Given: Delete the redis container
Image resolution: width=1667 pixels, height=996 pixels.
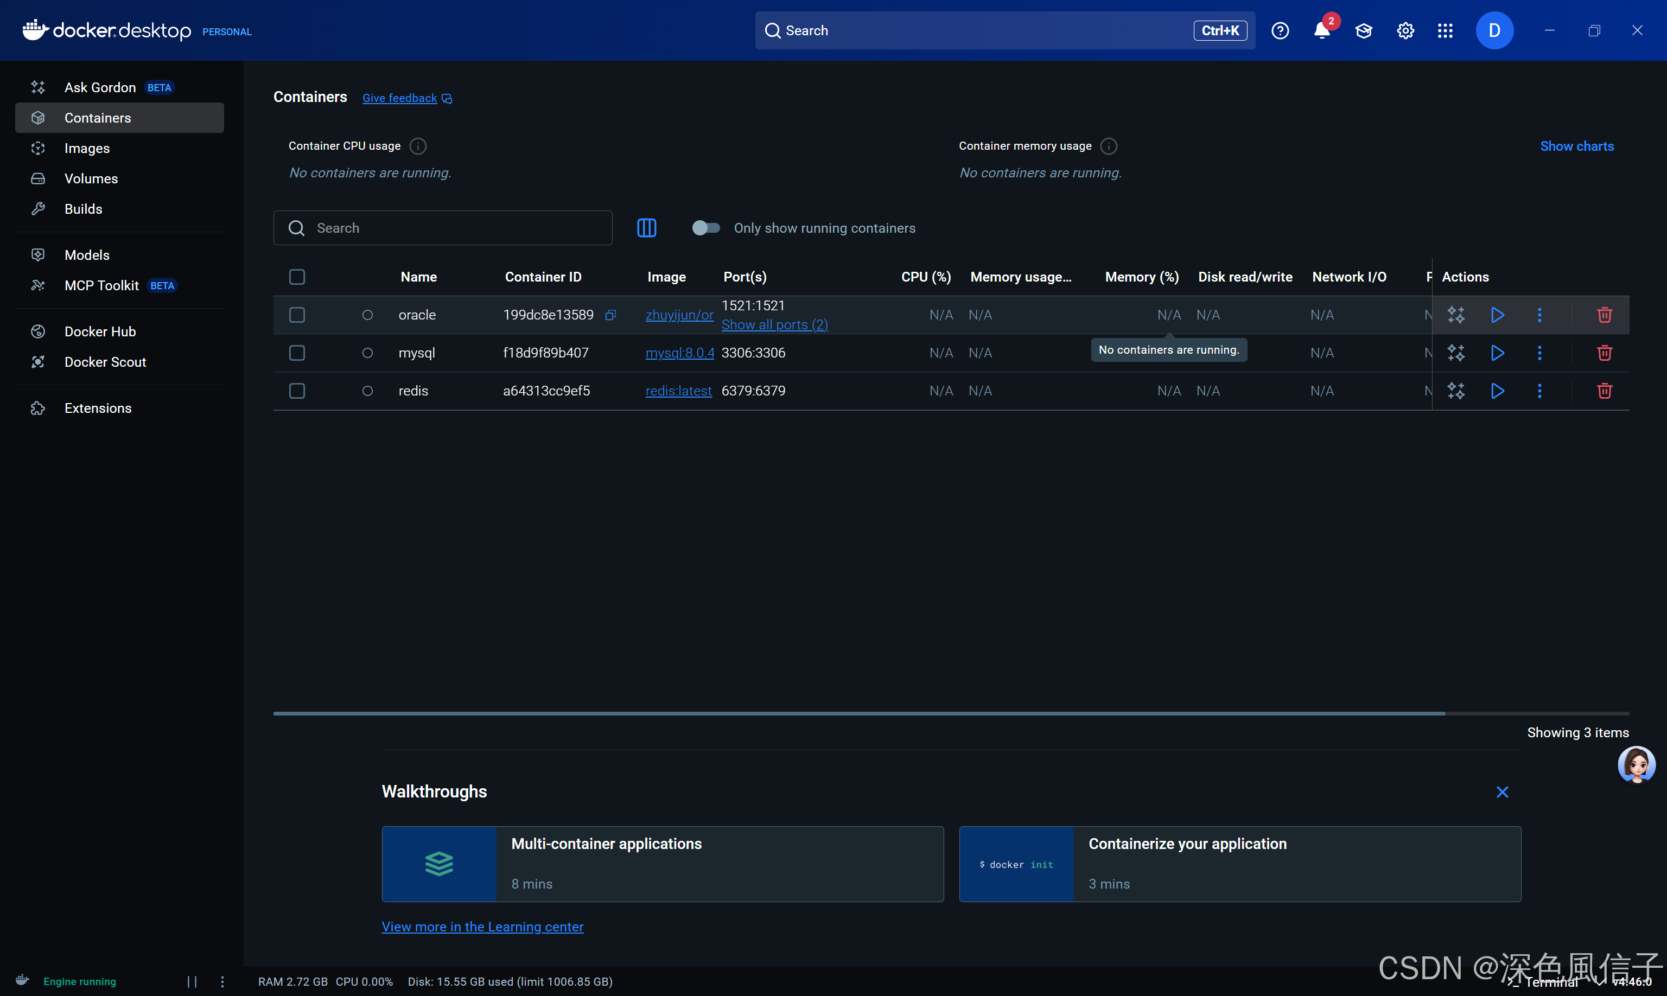Looking at the screenshot, I should 1604,391.
